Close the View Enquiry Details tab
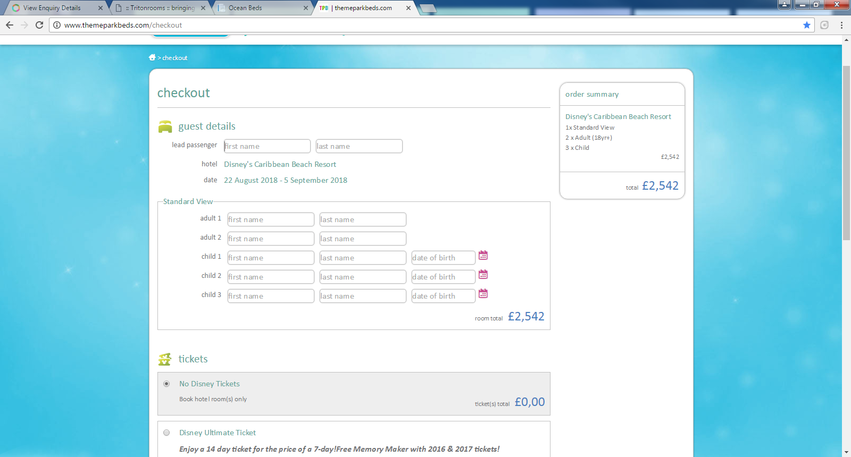 click(101, 8)
